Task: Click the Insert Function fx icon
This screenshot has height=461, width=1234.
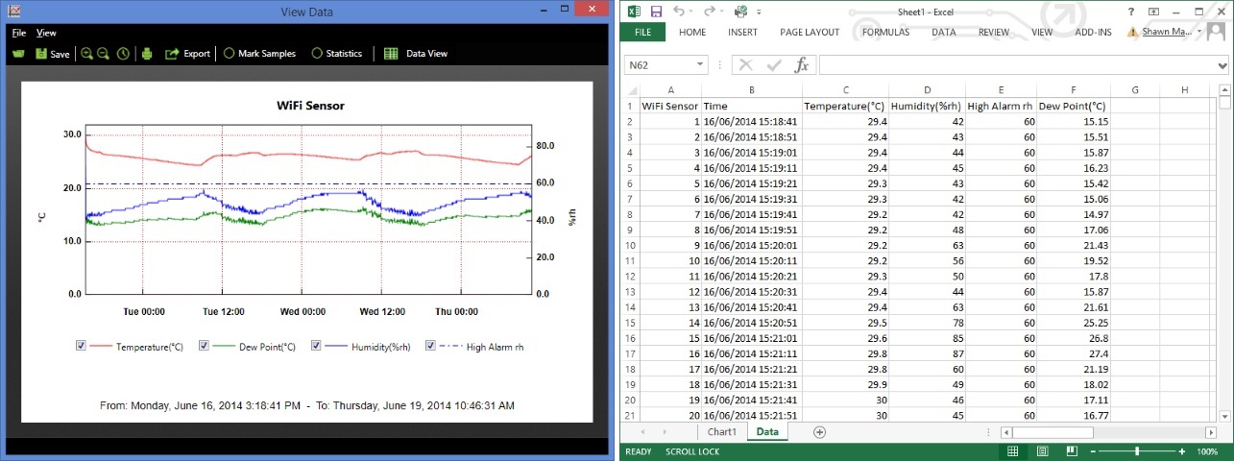Action: click(x=802, y=65)
